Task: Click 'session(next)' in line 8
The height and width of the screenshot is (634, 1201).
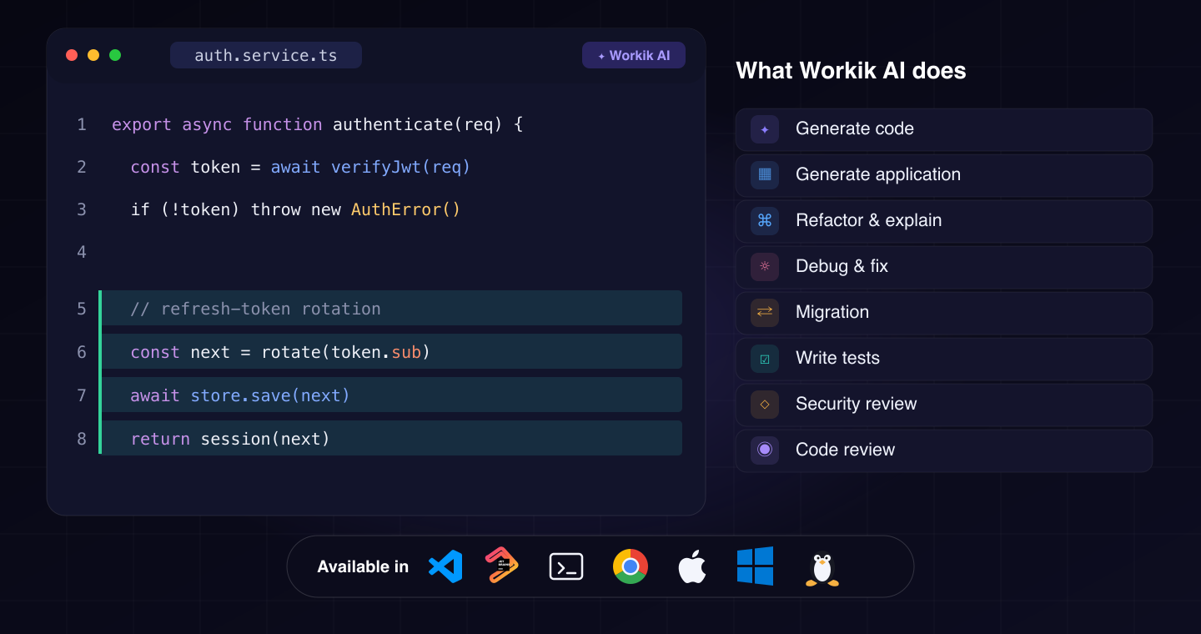Action: pyautogui.click(x=266, y=439)
